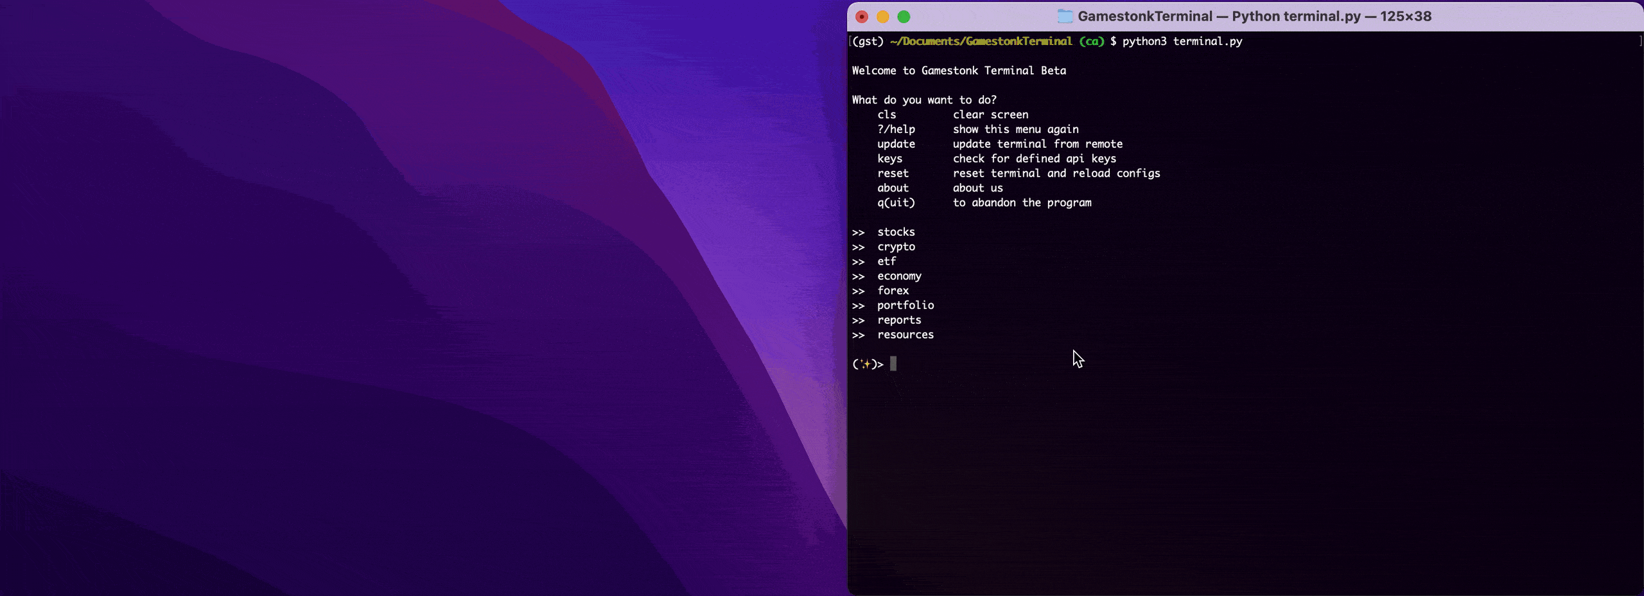Click the 'python3 terminal.py' command line
The height and width of the screenshot is (596, 1644).
coord(1182,41)
